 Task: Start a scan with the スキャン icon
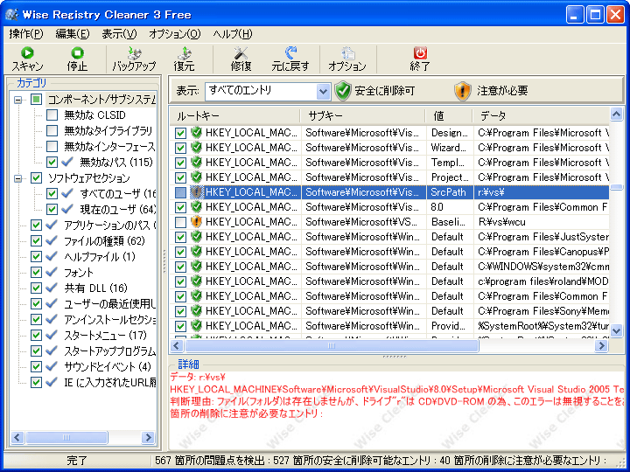tap(27, 53)
